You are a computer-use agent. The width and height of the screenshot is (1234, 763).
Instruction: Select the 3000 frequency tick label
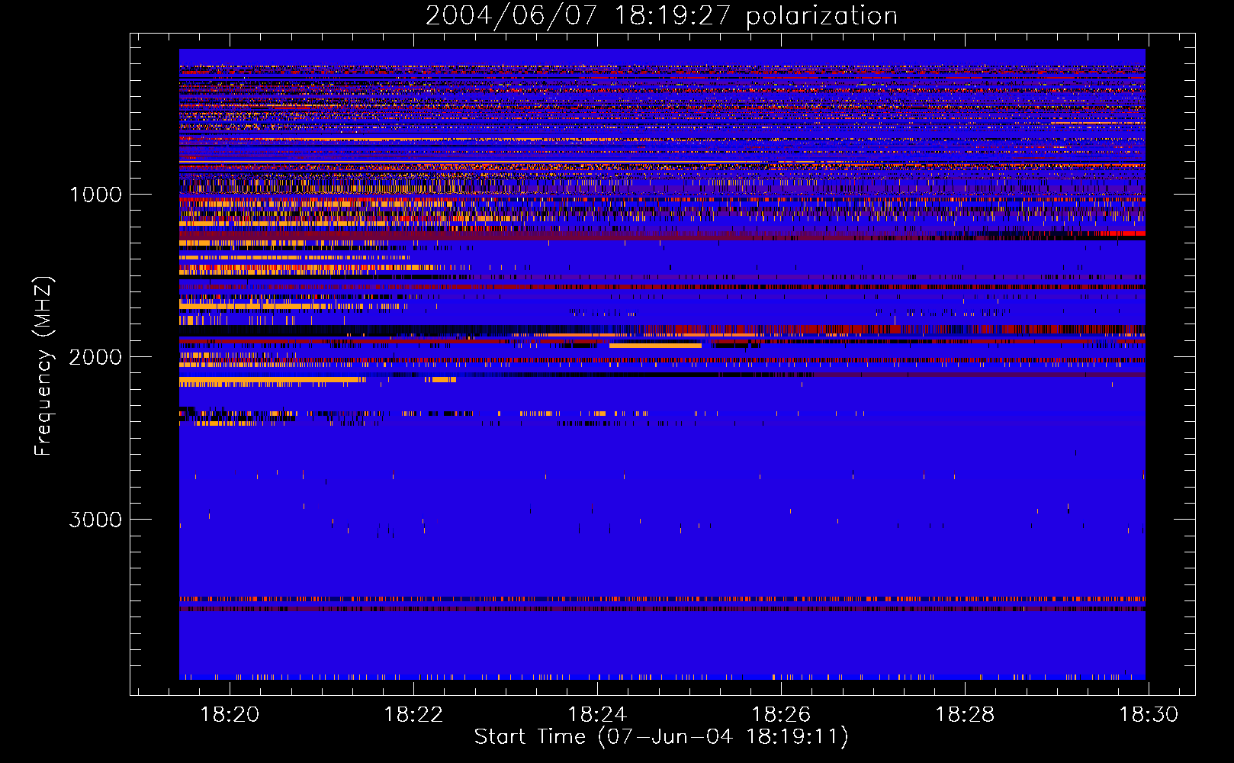95,520
